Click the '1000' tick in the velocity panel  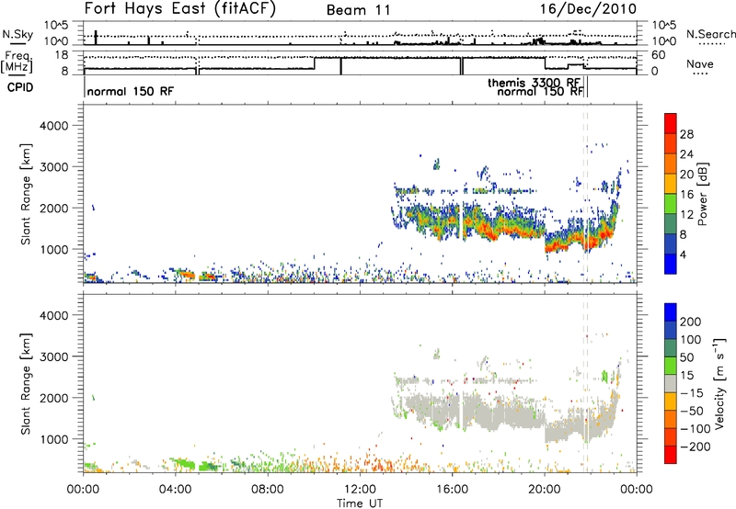54,439
